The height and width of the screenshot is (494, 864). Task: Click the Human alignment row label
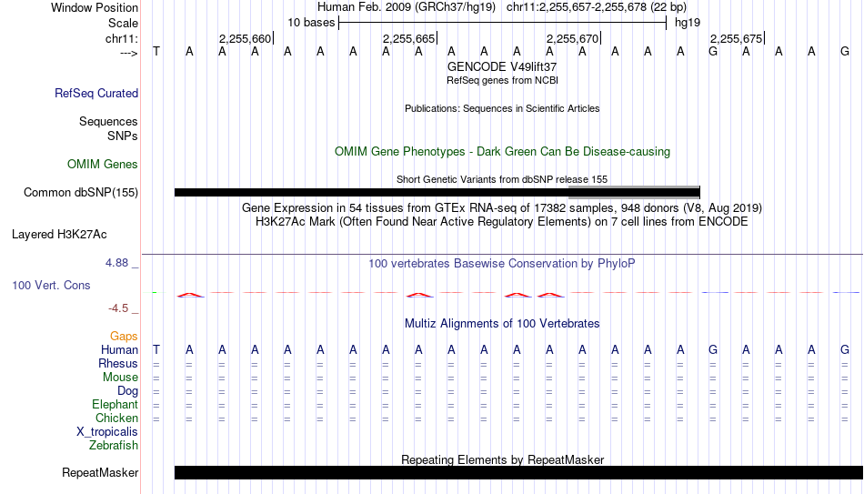[119, 350]
